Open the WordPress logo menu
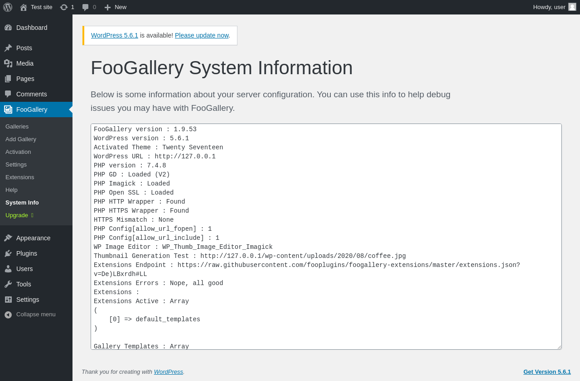This screenshot has width=580, height=381. click(x=8, y=7)
